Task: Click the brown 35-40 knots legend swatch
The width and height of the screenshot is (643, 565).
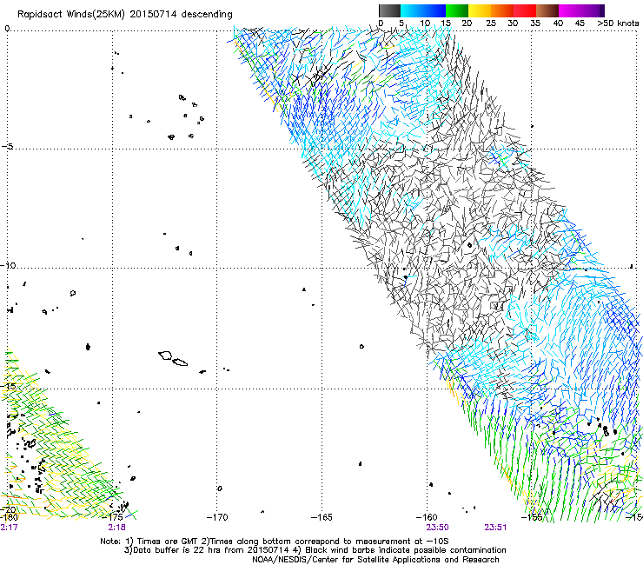Action: coord(547,10)
